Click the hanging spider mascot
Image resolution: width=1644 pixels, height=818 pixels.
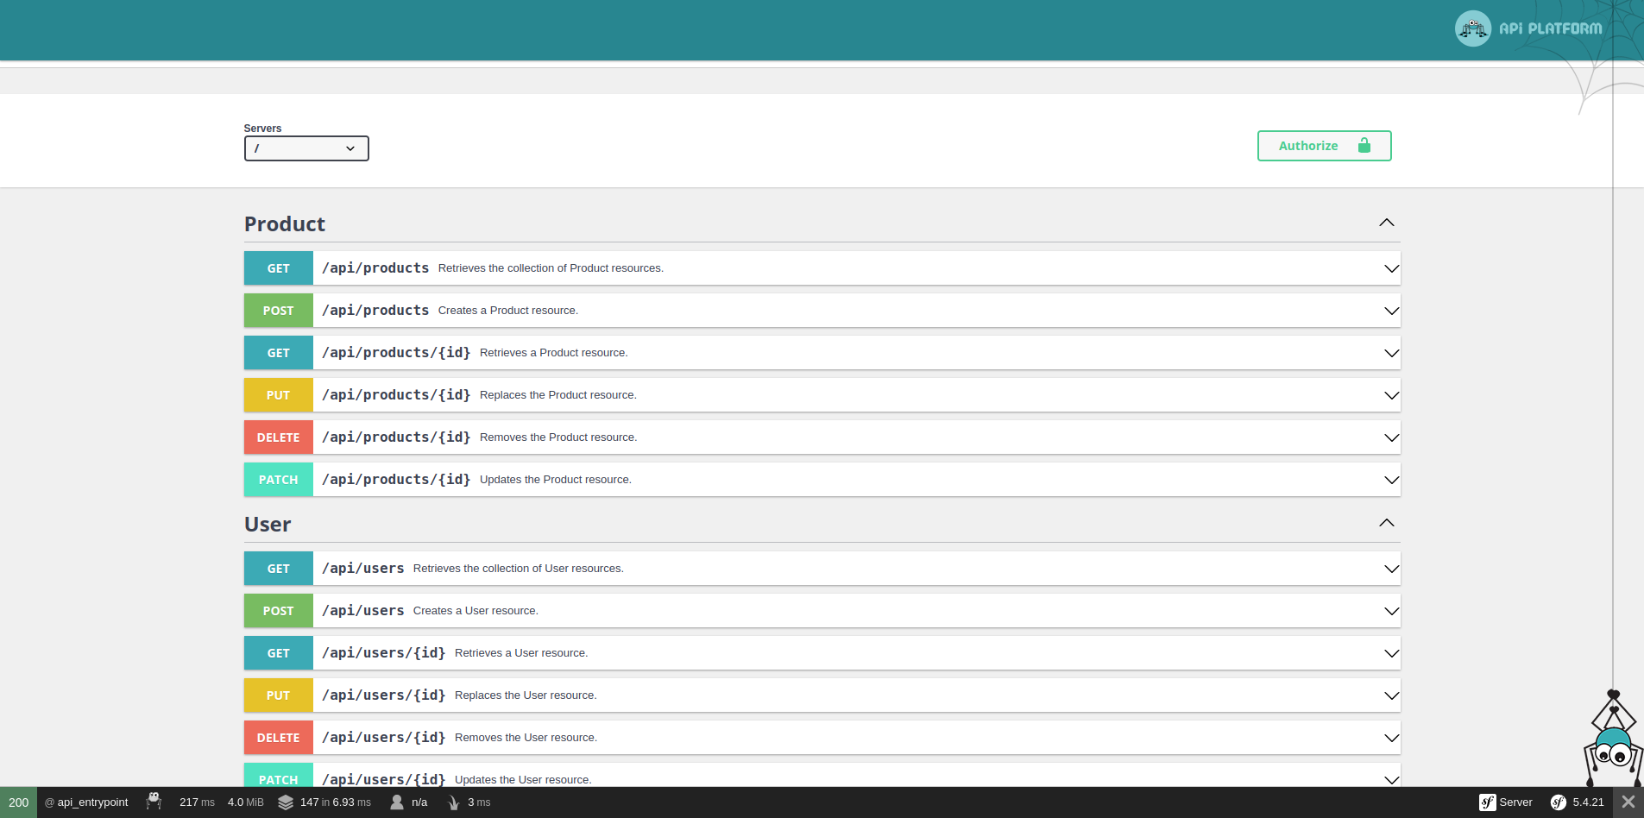coord(1613,739)
